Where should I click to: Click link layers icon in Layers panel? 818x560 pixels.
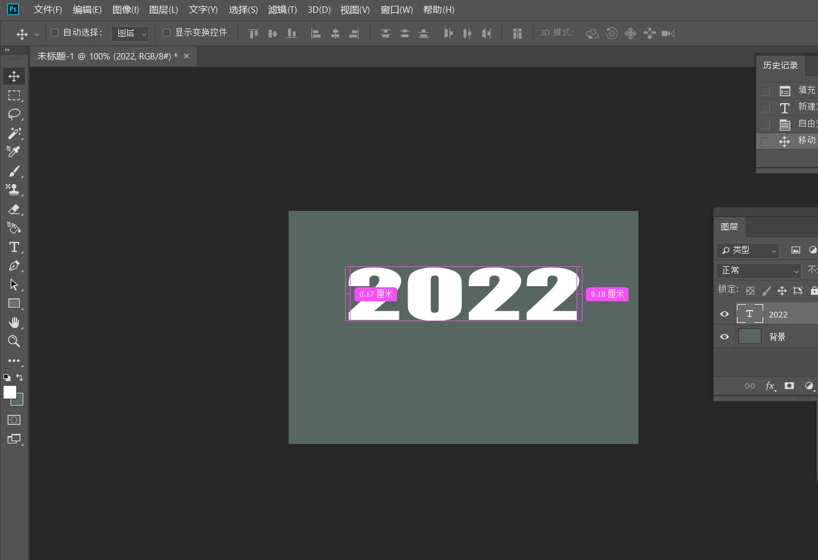750,386
